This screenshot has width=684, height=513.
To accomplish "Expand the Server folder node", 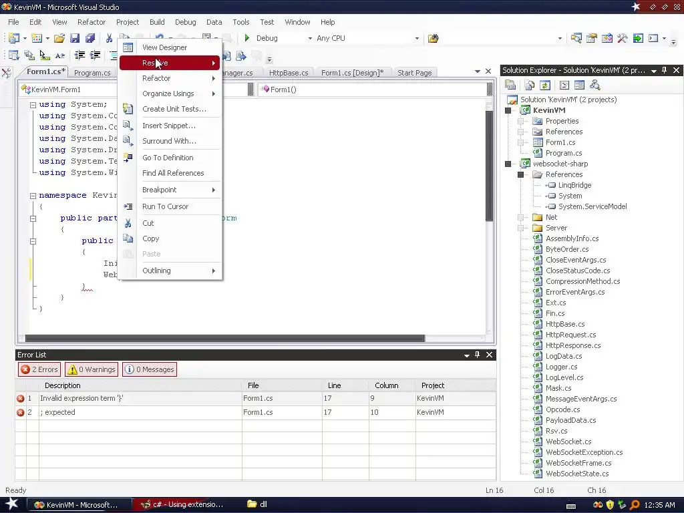I will tap(521, 228).
